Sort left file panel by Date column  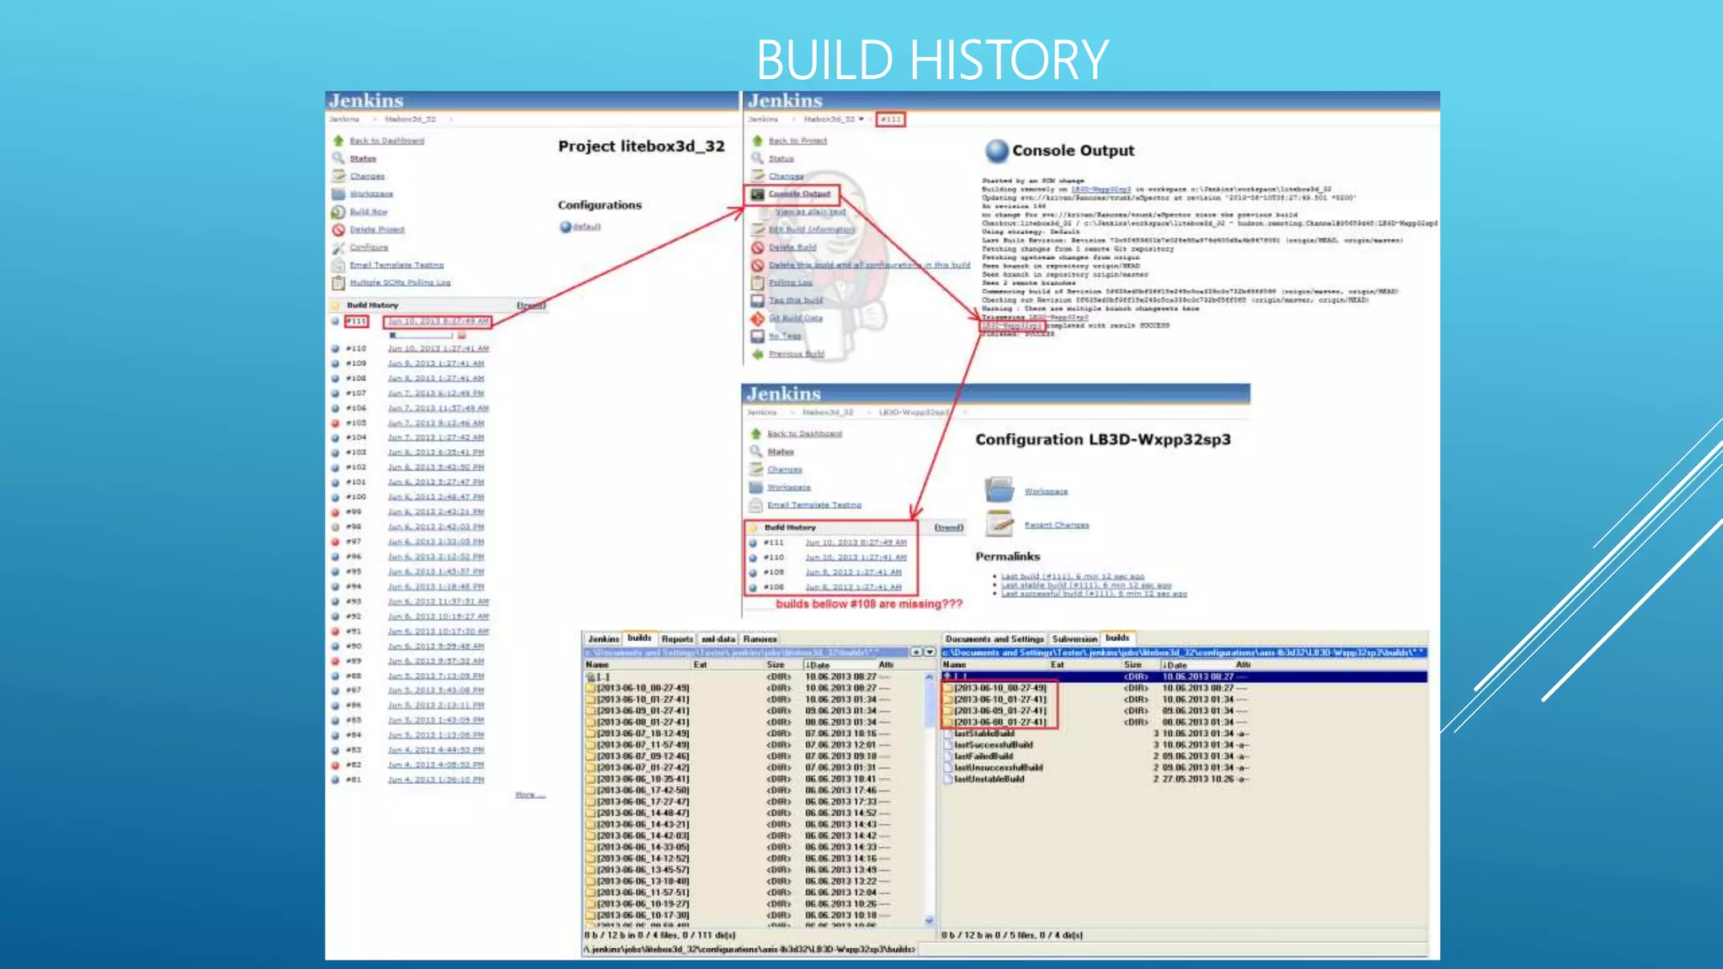click(x=818, y=665)
